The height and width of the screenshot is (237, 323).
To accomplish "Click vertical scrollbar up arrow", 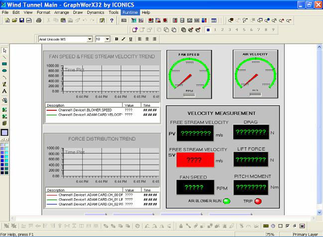I will point(320,47).
